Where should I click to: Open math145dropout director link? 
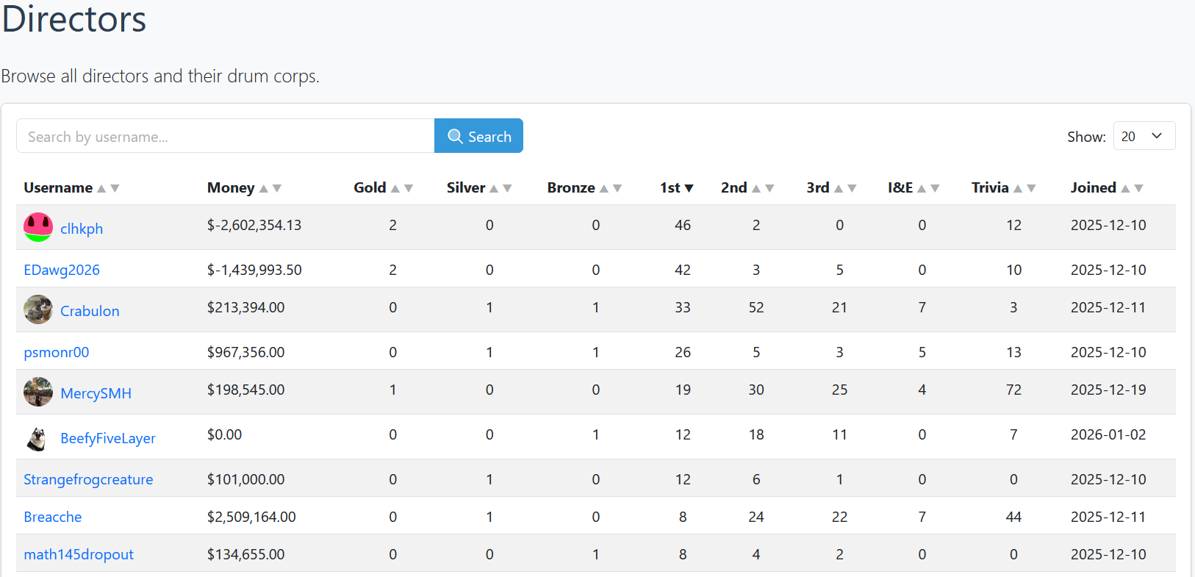pos(79,554)
